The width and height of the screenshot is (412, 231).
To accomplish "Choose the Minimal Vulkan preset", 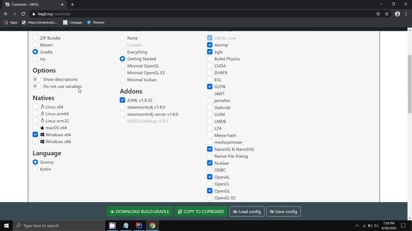I will (122, 80).
